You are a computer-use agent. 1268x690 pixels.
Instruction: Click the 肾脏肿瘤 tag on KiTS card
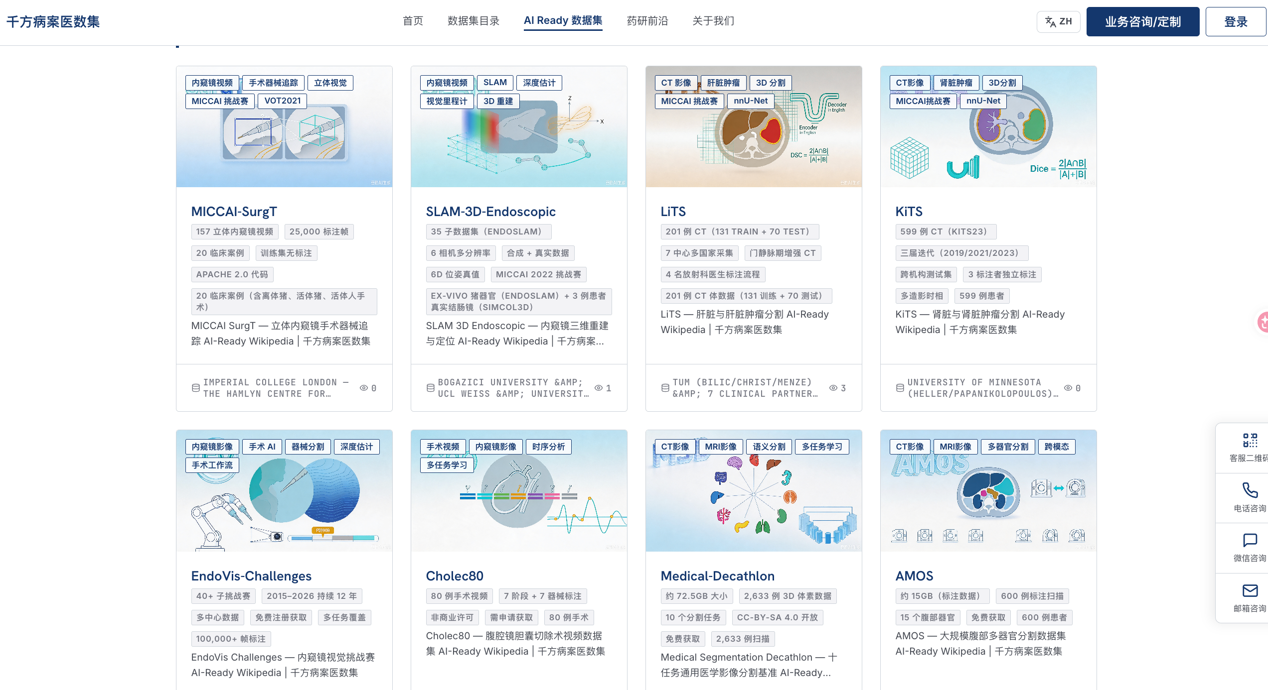coord(956,83)
